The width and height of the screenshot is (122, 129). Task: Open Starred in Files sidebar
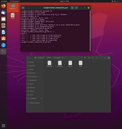[35, 66]
